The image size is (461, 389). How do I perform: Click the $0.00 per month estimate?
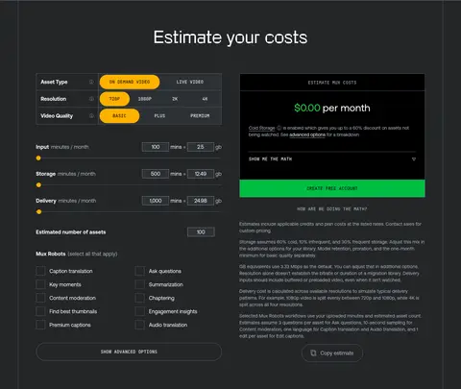(x=332, y=108)
